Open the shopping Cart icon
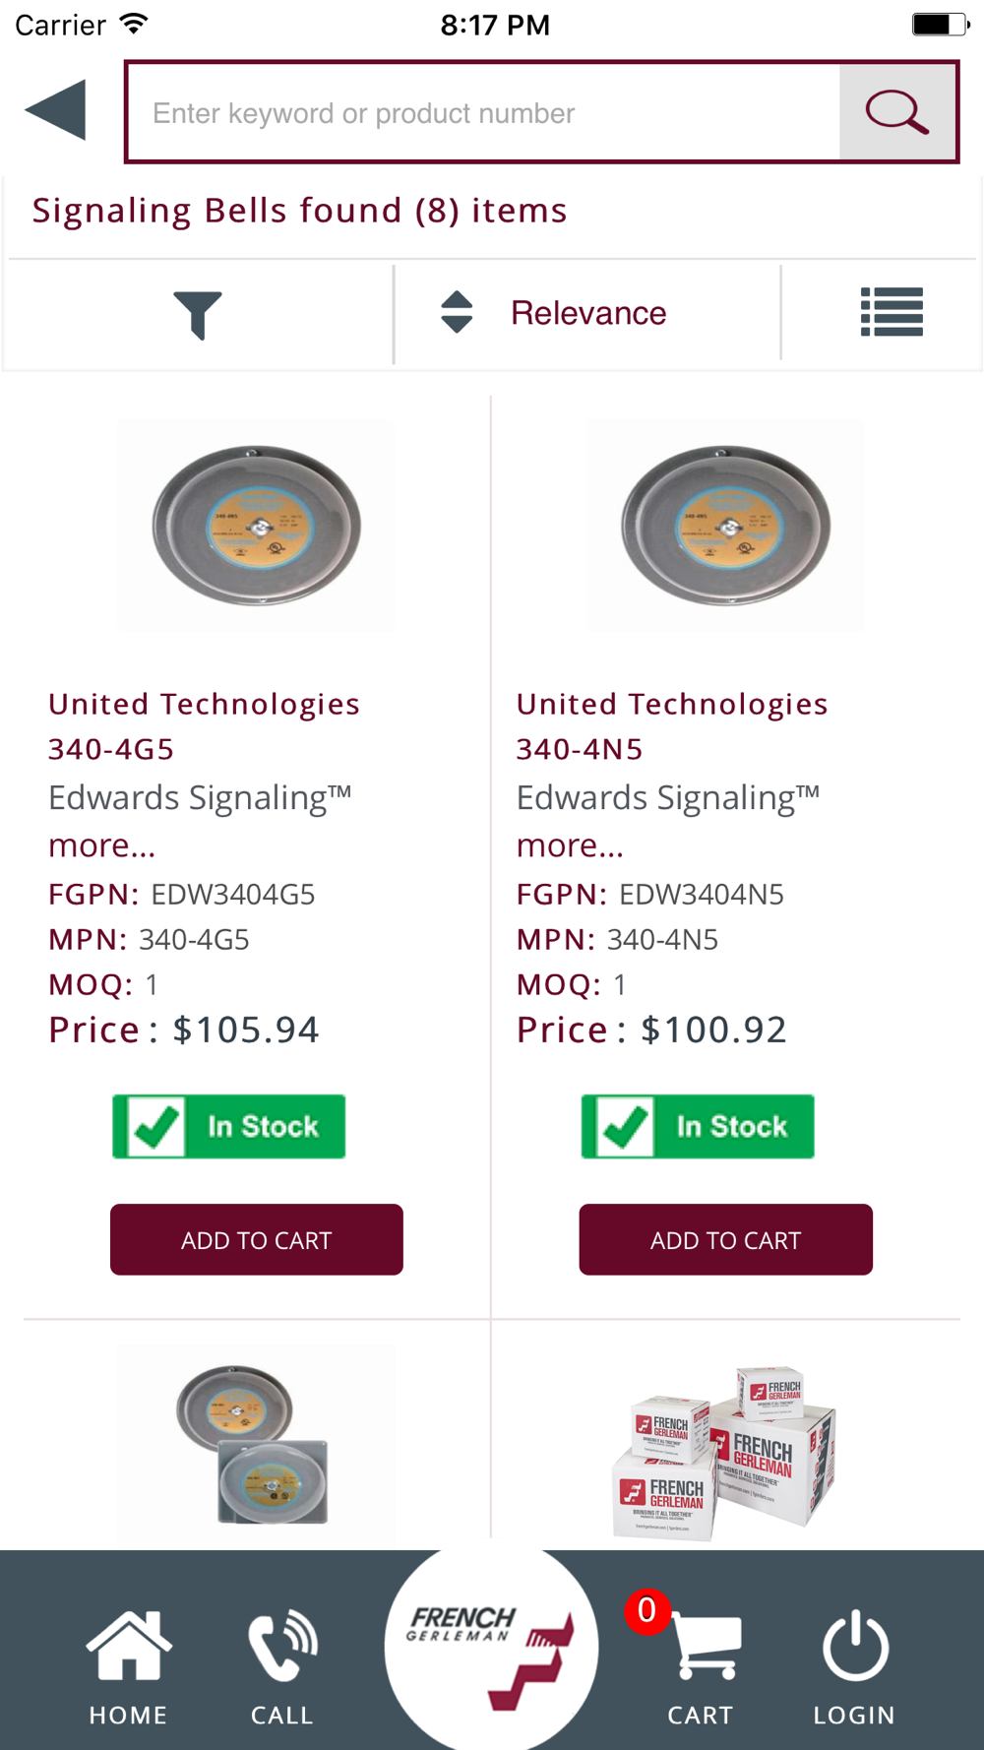984x1750 pixels. [x=703, y=1665]
